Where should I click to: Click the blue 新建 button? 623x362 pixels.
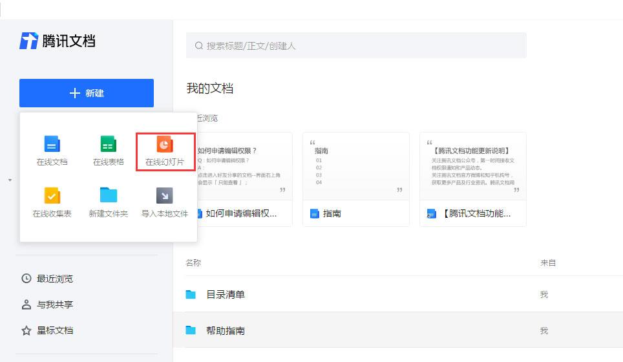[87, 93]
